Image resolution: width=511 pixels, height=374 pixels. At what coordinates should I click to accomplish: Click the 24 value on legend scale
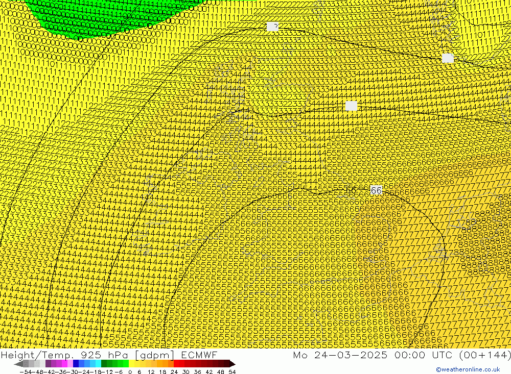tap(174, 371)
